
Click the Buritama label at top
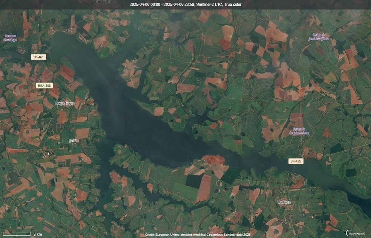click(x=103, y=2)
